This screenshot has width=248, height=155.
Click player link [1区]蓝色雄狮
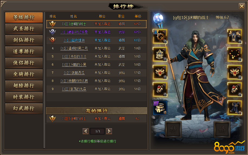[x=74, y=40]
